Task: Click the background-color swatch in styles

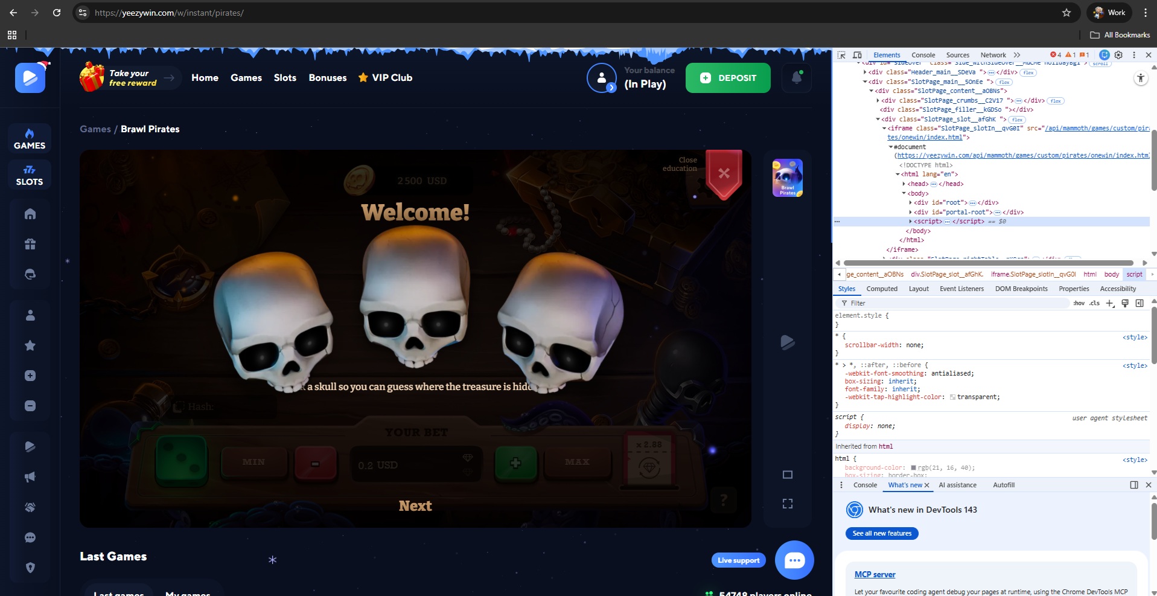Action: coord(913,468)
